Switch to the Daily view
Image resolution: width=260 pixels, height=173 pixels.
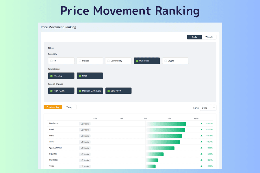(194, 37)
